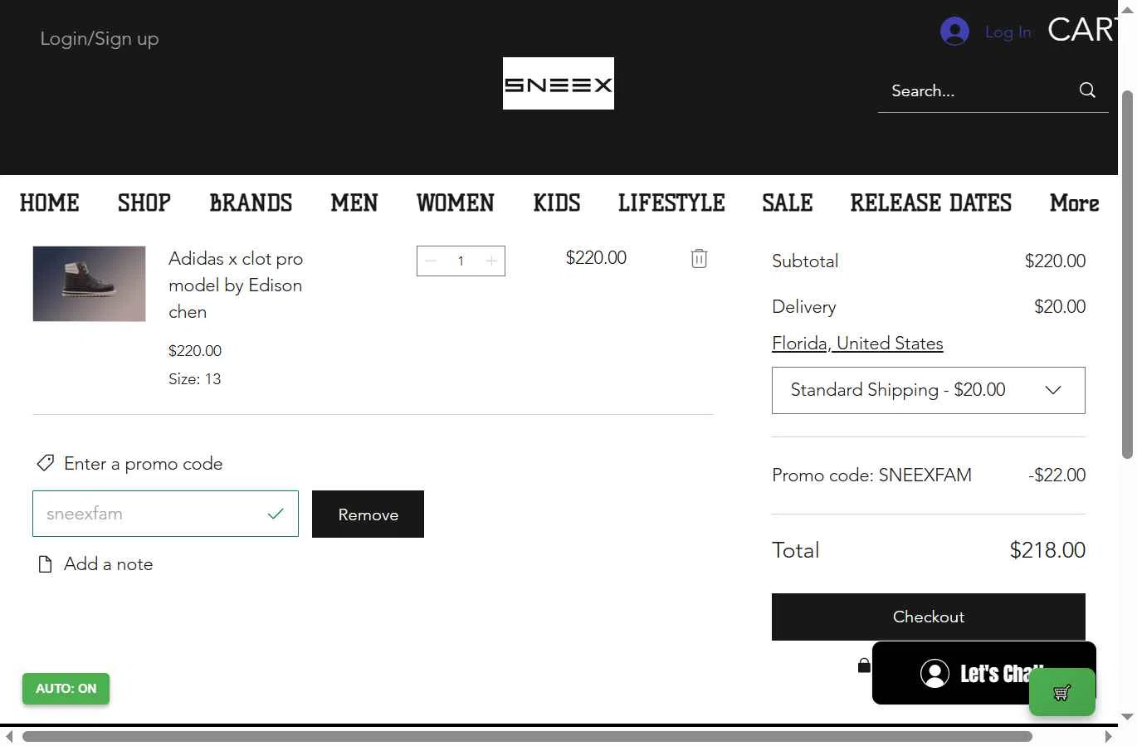Screen dimensions: 1137x746
Task: Click the vertical scrollbar thumb
Action: tap(1127, 274)
